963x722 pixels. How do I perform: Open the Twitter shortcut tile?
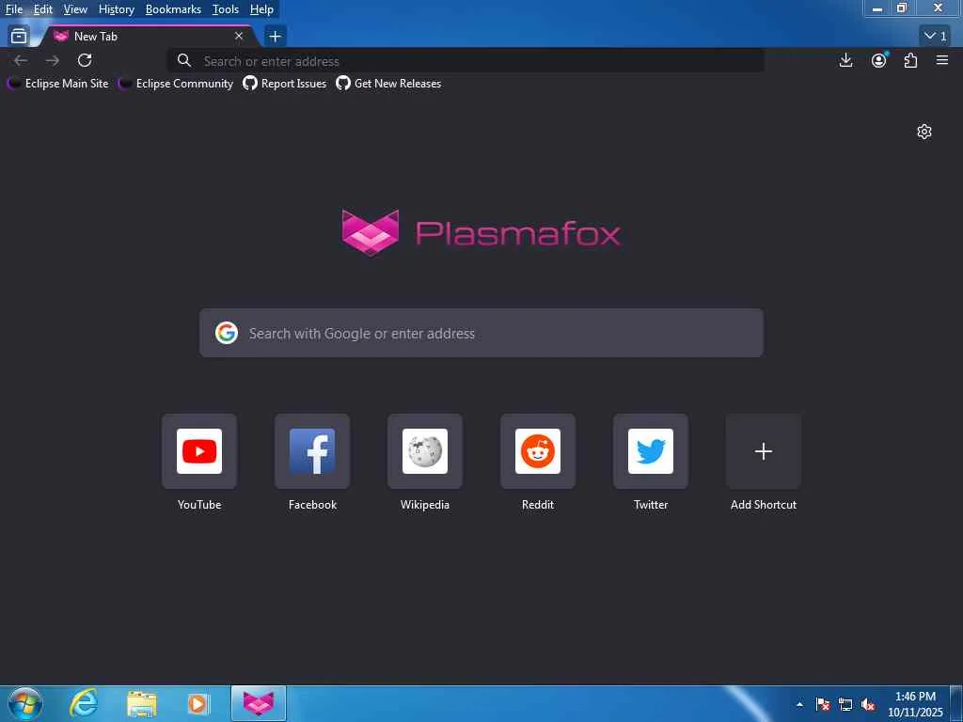point(651,451)
